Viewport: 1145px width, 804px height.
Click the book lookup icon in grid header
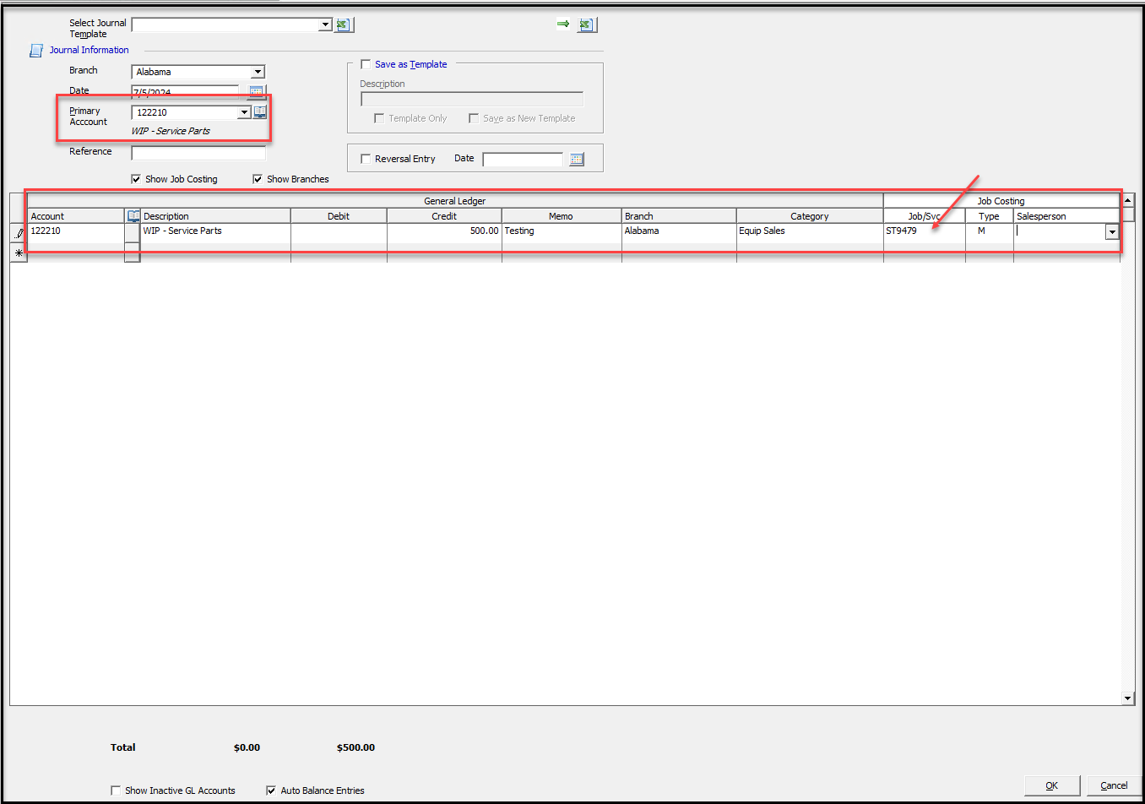pos(133,216)
